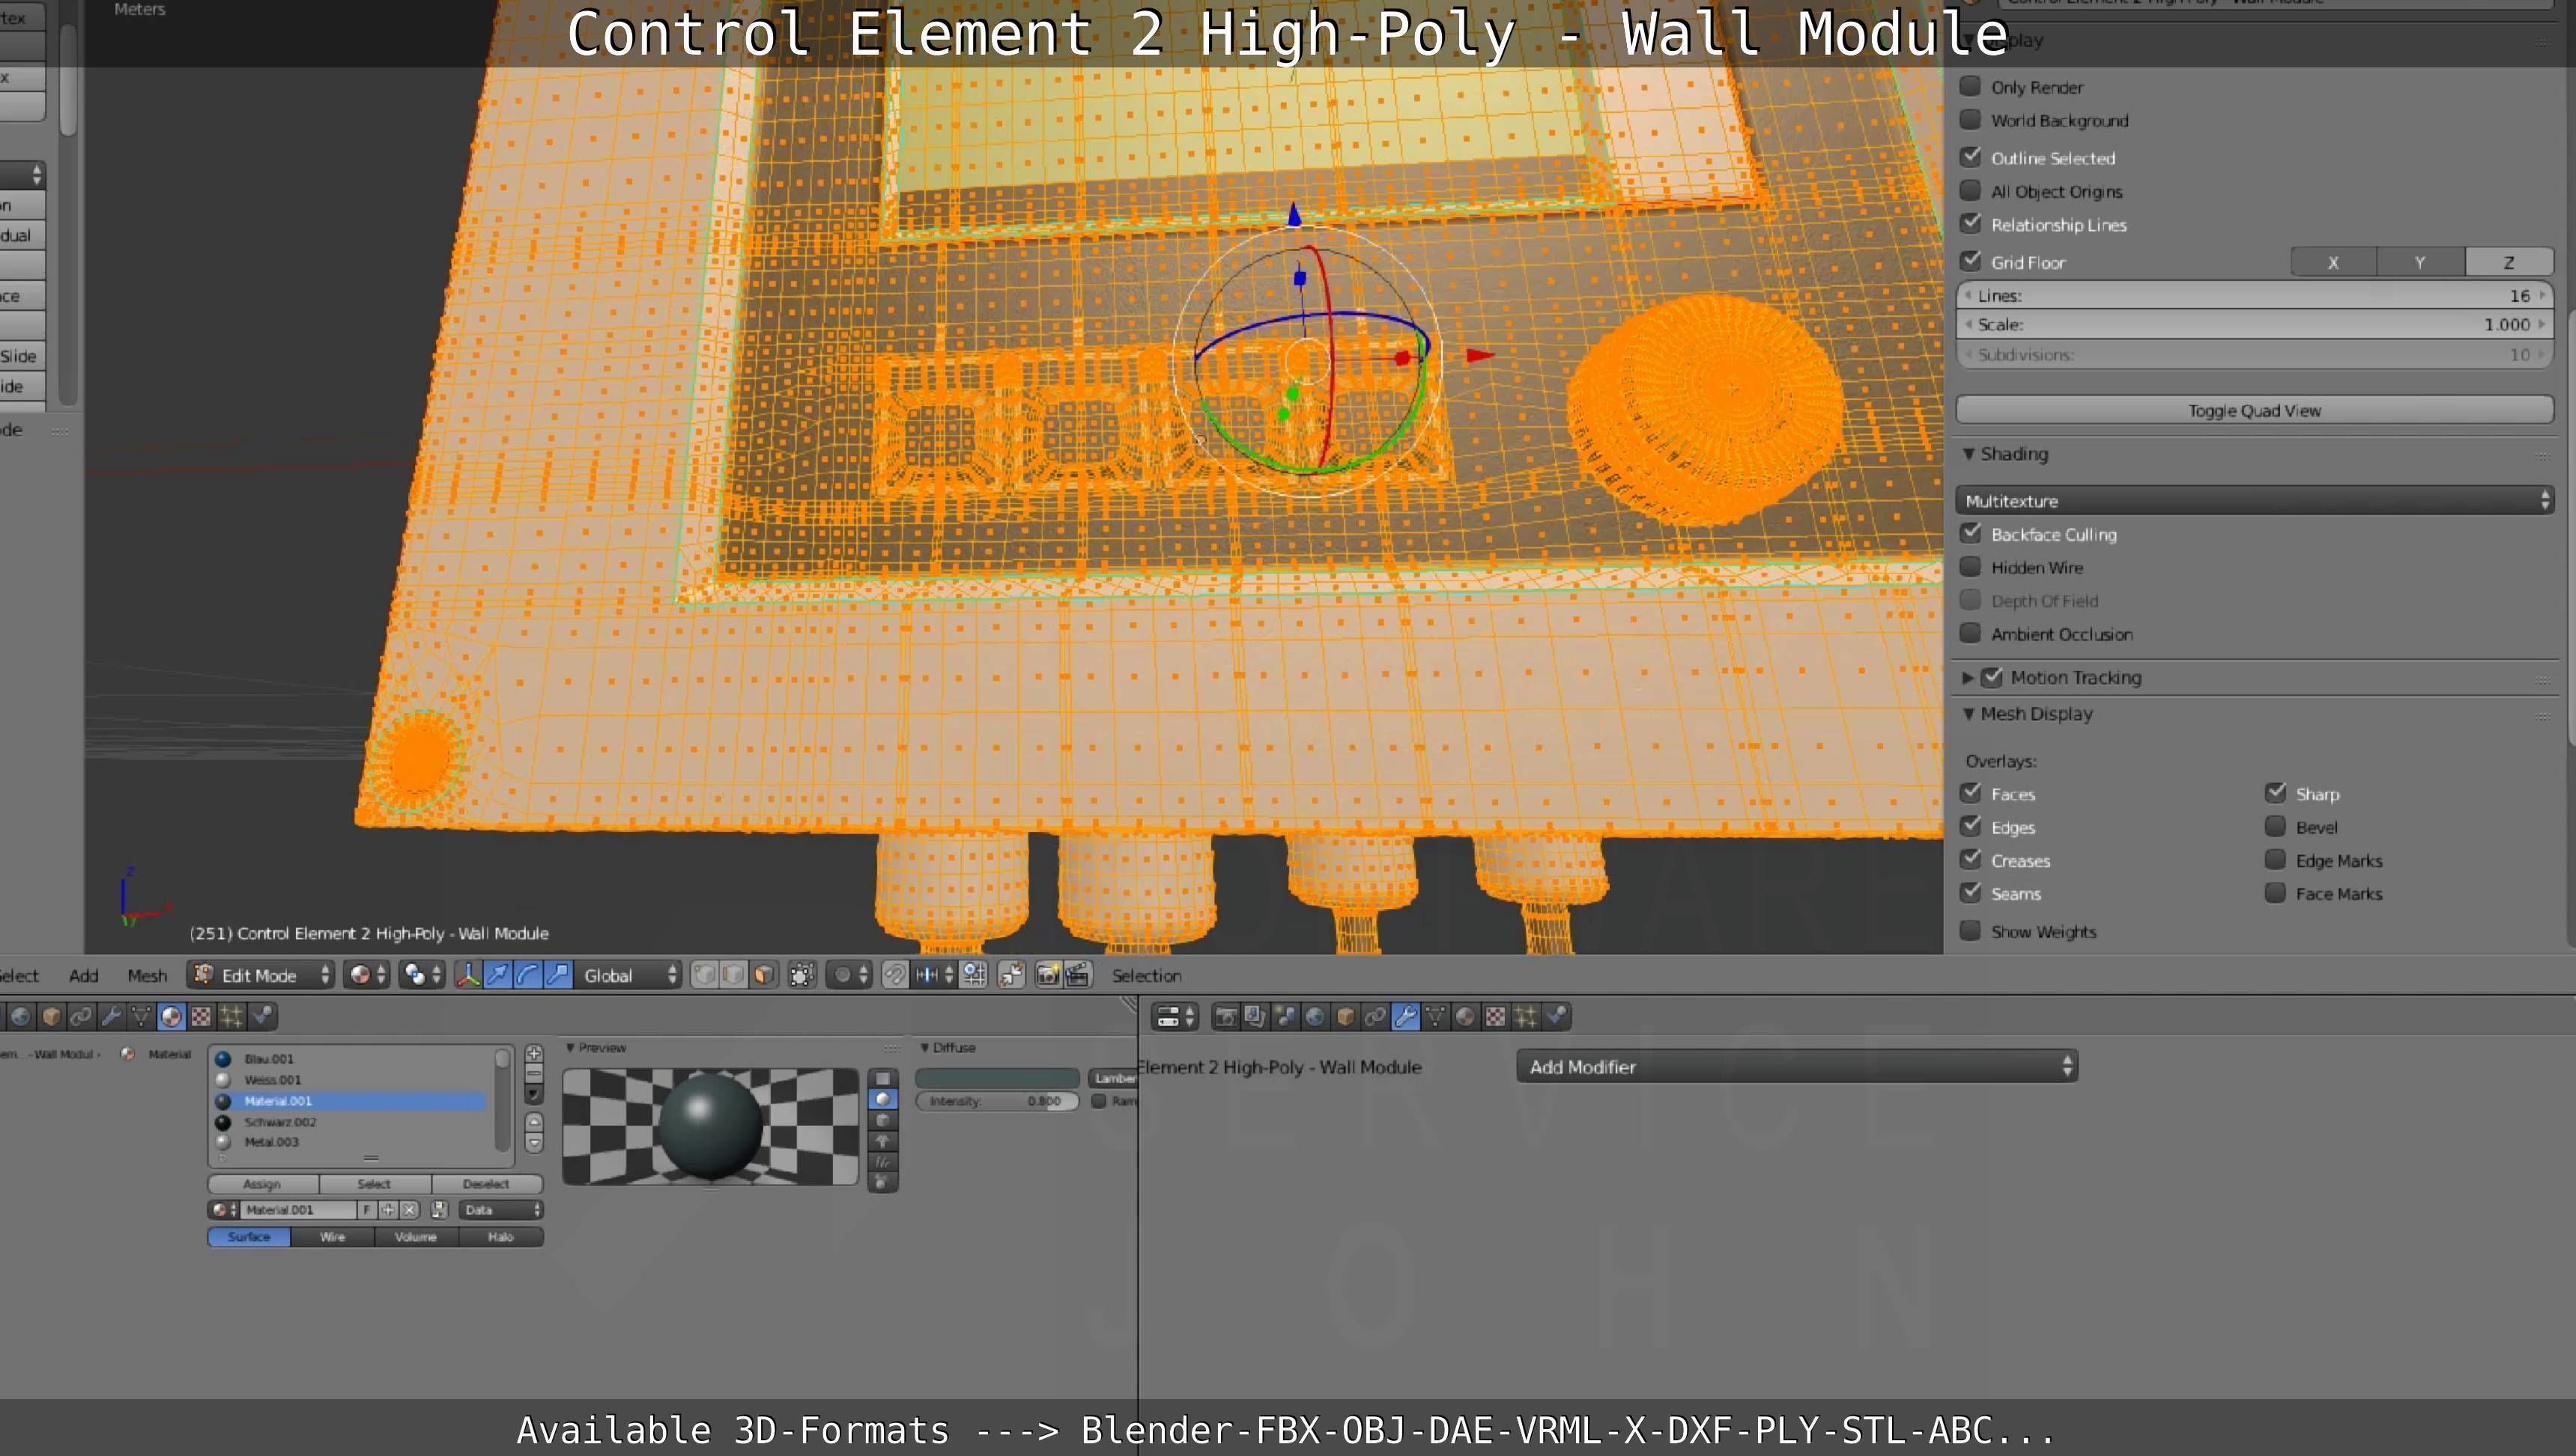Select the Wire material type tab

coord(333,1237)
